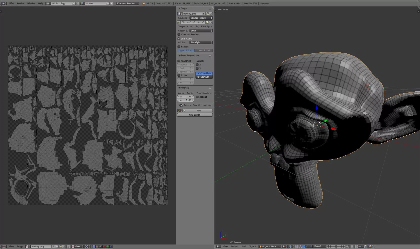The image size is (420, 249).
Task: Click the reload image icon beside file path
Action: [211, 22]
